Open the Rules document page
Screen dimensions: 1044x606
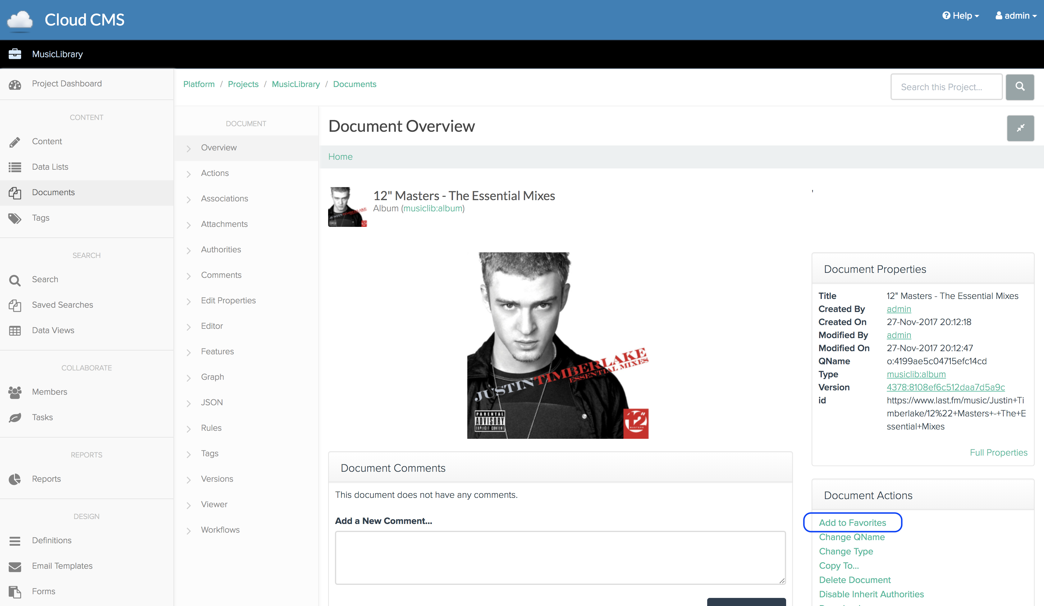click(x=211, y=428)
